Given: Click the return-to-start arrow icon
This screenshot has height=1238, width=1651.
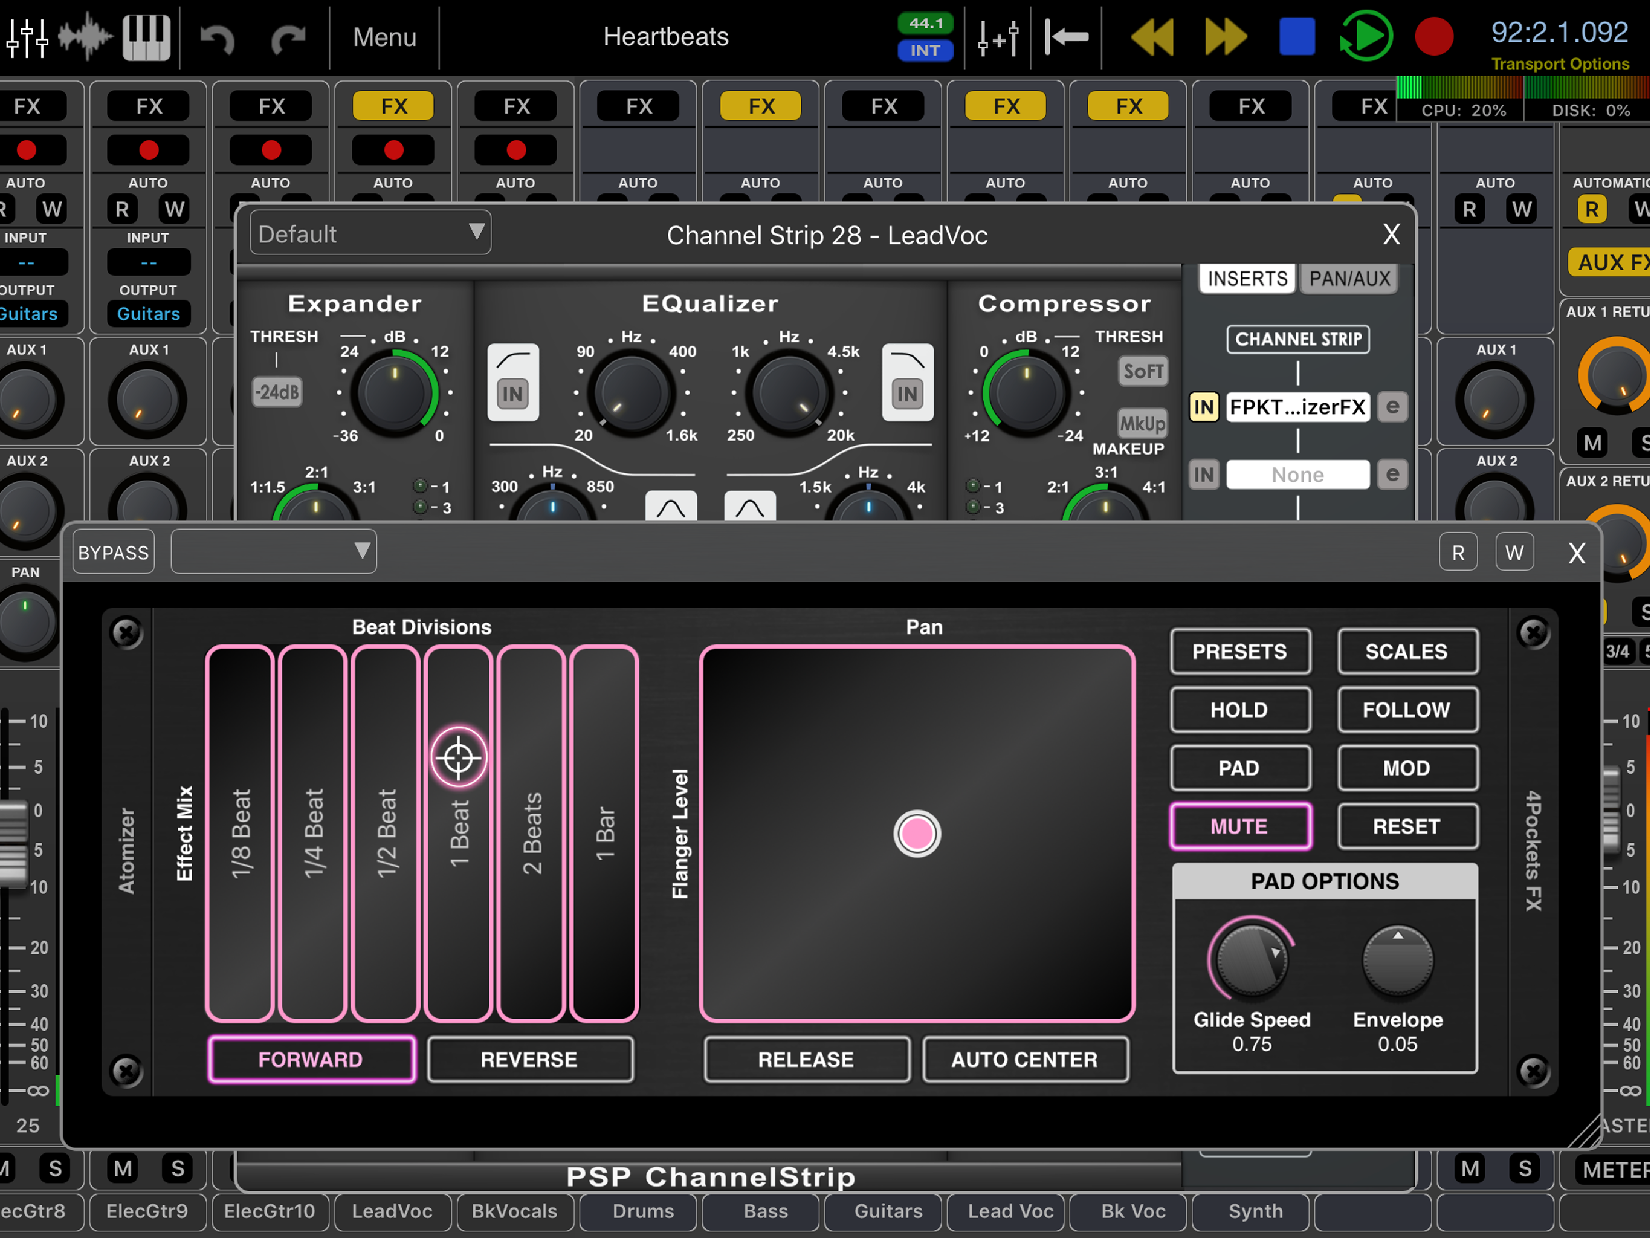Looking at the screenshot, I should click(x=1067, y=37).
